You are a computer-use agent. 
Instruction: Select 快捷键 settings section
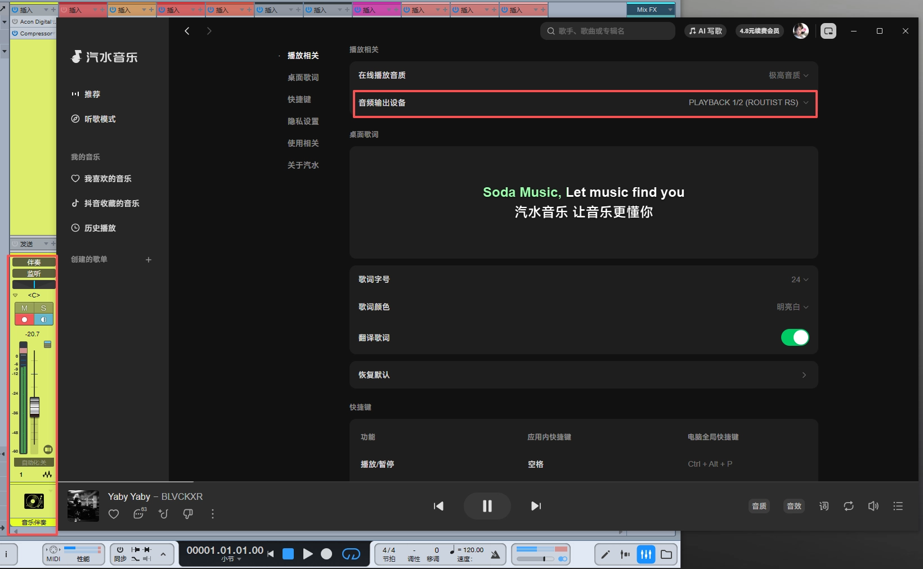point(299,100)
